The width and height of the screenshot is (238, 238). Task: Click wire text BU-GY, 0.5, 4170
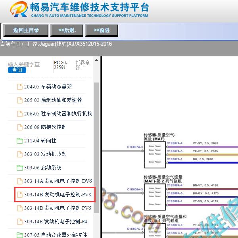click(x=205, y=193)
